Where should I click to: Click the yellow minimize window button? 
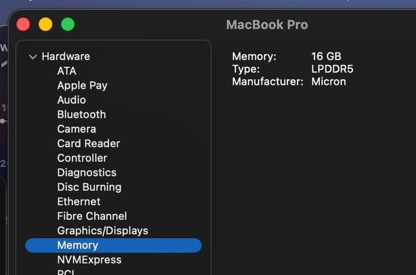pyautogui.click(x=45, y=24)
